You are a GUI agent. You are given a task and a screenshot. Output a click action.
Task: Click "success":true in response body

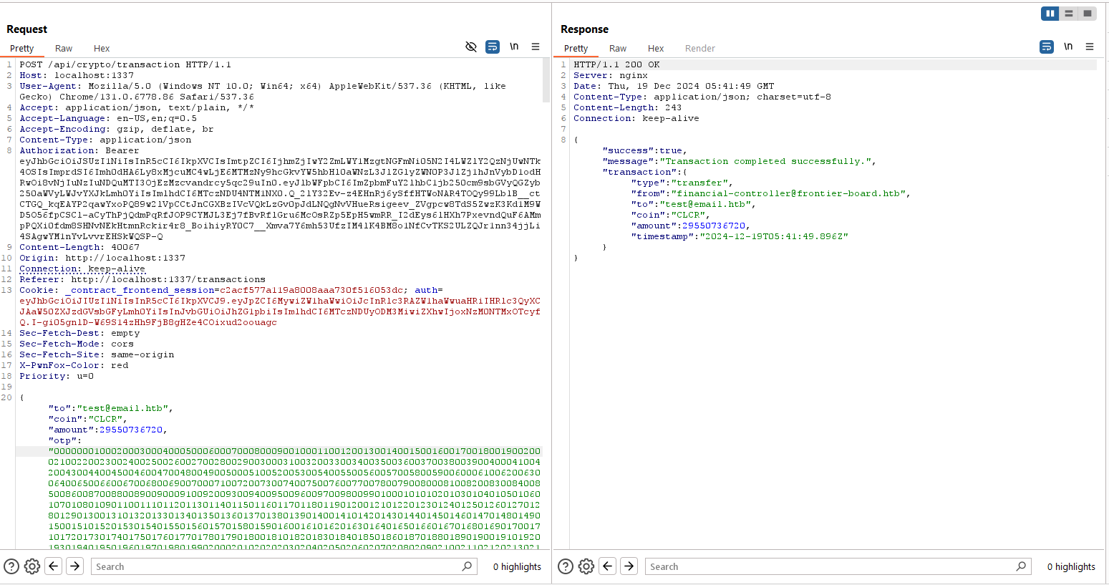coord(645,150)
